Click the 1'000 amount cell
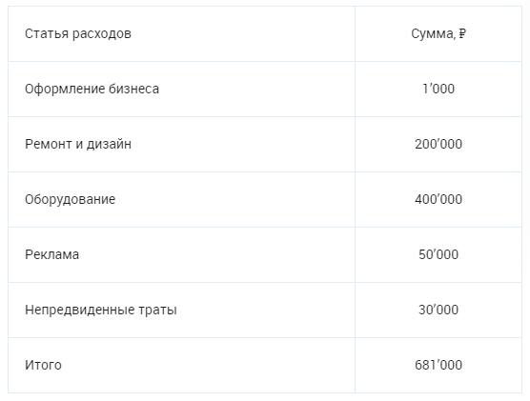 tap(438, 89)
